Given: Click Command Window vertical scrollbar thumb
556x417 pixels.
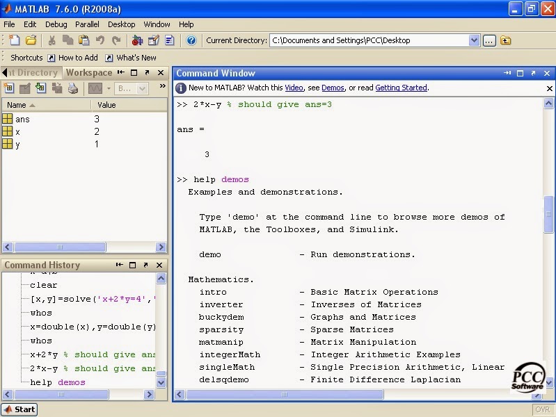Looking at the screenshot, I should (548, 214).
